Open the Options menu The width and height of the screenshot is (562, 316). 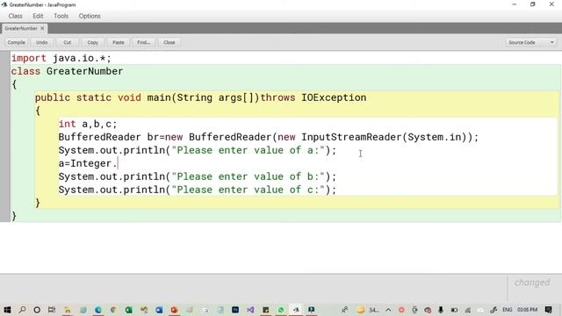90,16
